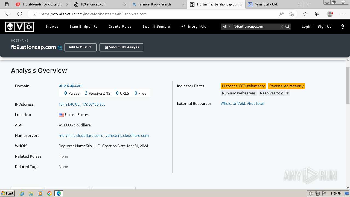Focus the OTX search input field

pyautogui.click(x=256, y=27)
